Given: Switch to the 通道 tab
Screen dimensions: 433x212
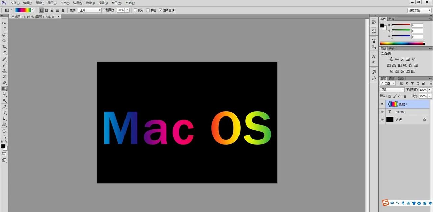Looking at the screenshot, I should click(x=392, y=78).
